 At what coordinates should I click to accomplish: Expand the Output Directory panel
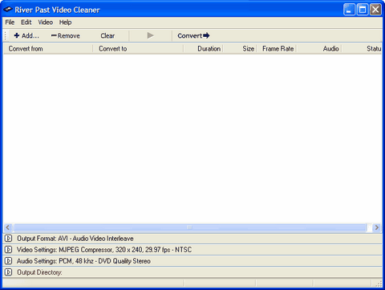pyautogui.click(x=8, y=272)
